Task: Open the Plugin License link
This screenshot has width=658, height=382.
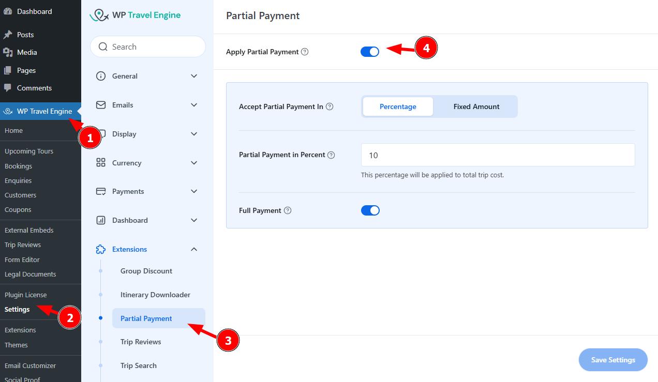Action: [x=26, y=295]
